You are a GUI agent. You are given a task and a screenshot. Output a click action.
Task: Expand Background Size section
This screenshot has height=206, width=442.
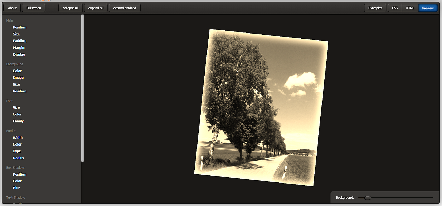point(16,84)
